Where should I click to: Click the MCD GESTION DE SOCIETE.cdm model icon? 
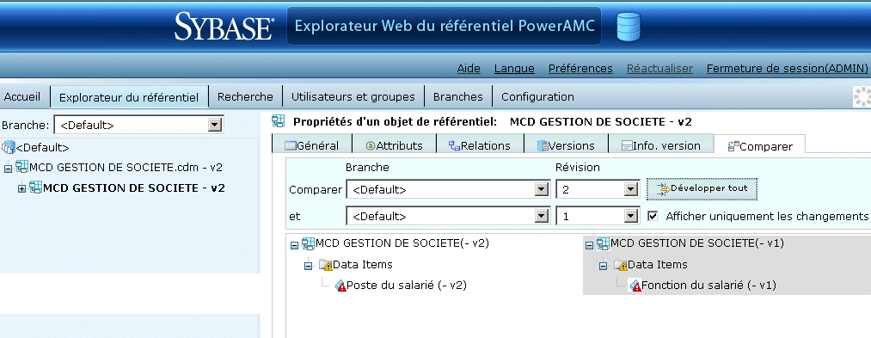tap(22, 167)
